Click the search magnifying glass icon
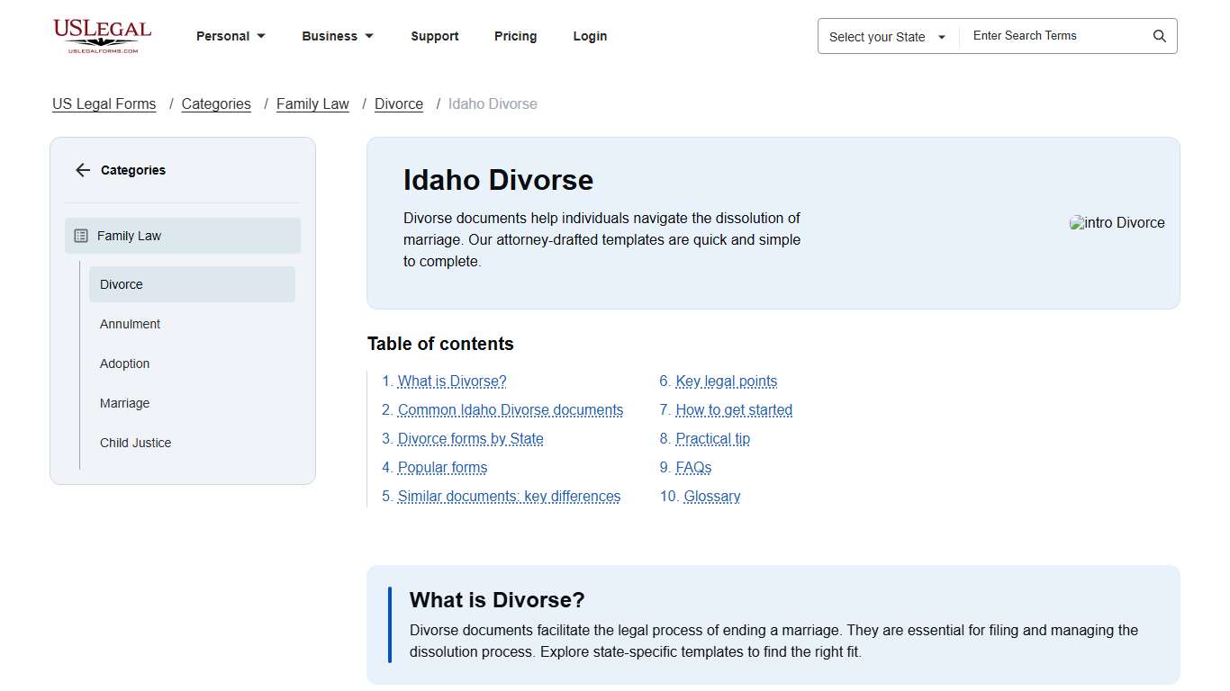Image resolution: width=1230 pixels, height=691 pixels. tap(1160, 35)
